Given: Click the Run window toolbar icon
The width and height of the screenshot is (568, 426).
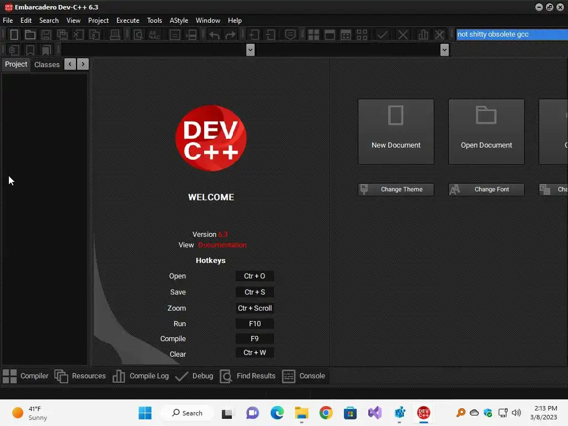Looking at the screenshot, I should 329,35.
